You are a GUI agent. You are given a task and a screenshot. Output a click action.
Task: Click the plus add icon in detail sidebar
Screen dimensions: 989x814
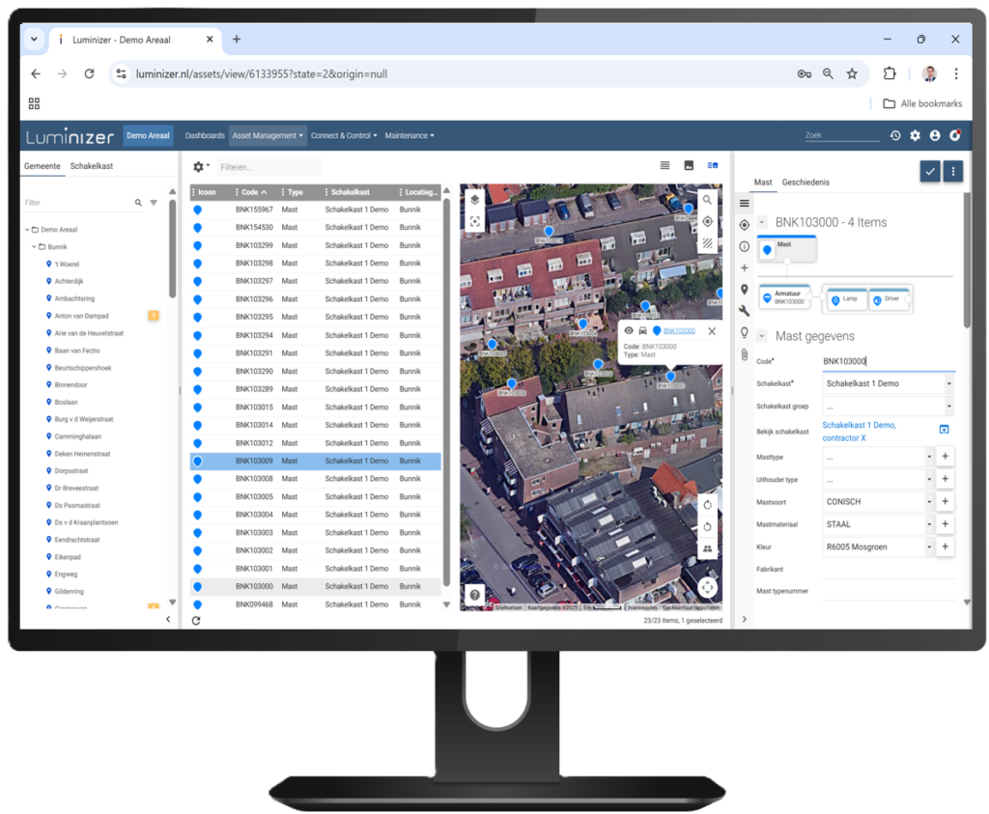pyautogui.click(x=745, y=268)
